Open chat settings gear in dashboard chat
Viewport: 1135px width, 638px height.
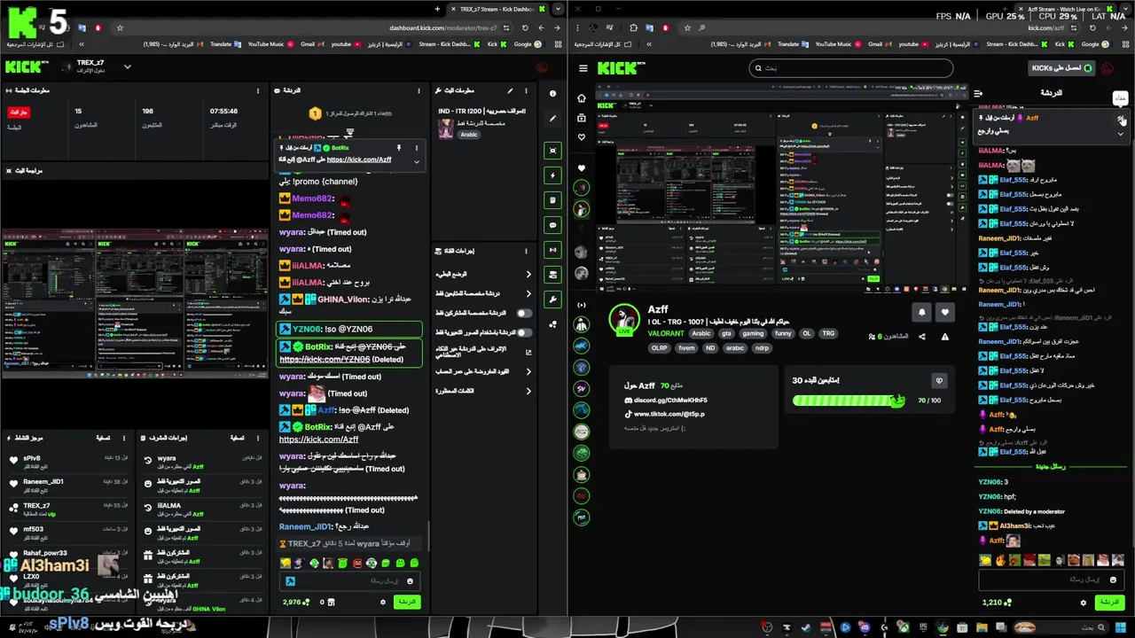(x=383, y=602)
